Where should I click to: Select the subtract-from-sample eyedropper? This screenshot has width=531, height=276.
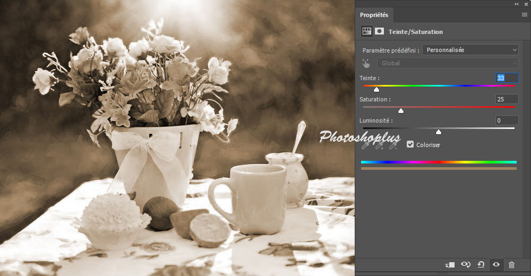(393, 144)
